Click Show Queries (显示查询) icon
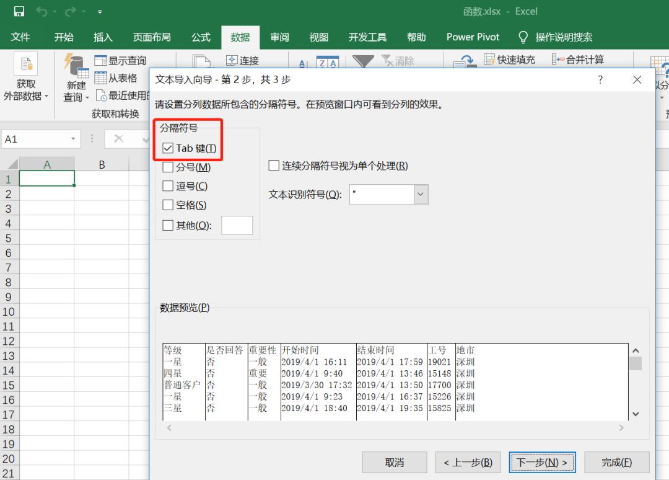Screen dimensions: 669x480 pyautogui.click(x=101, y=61)
